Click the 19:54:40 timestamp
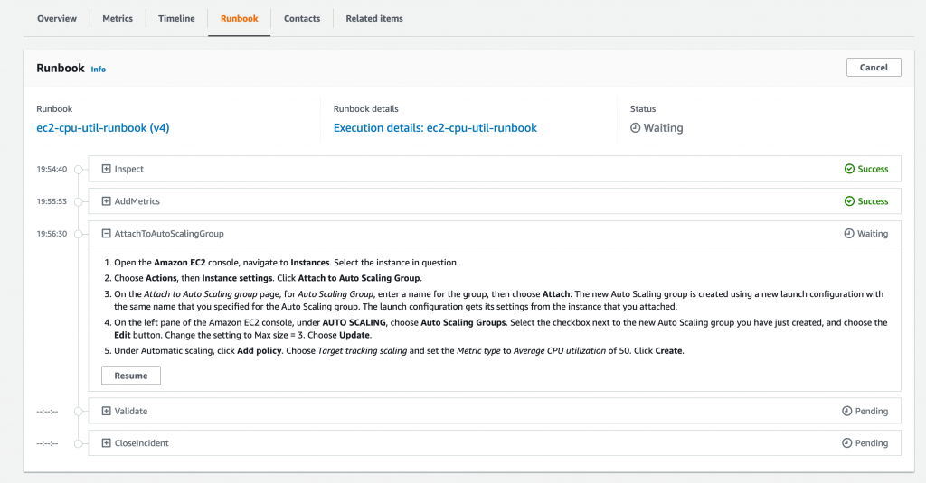 pos(52,169)
